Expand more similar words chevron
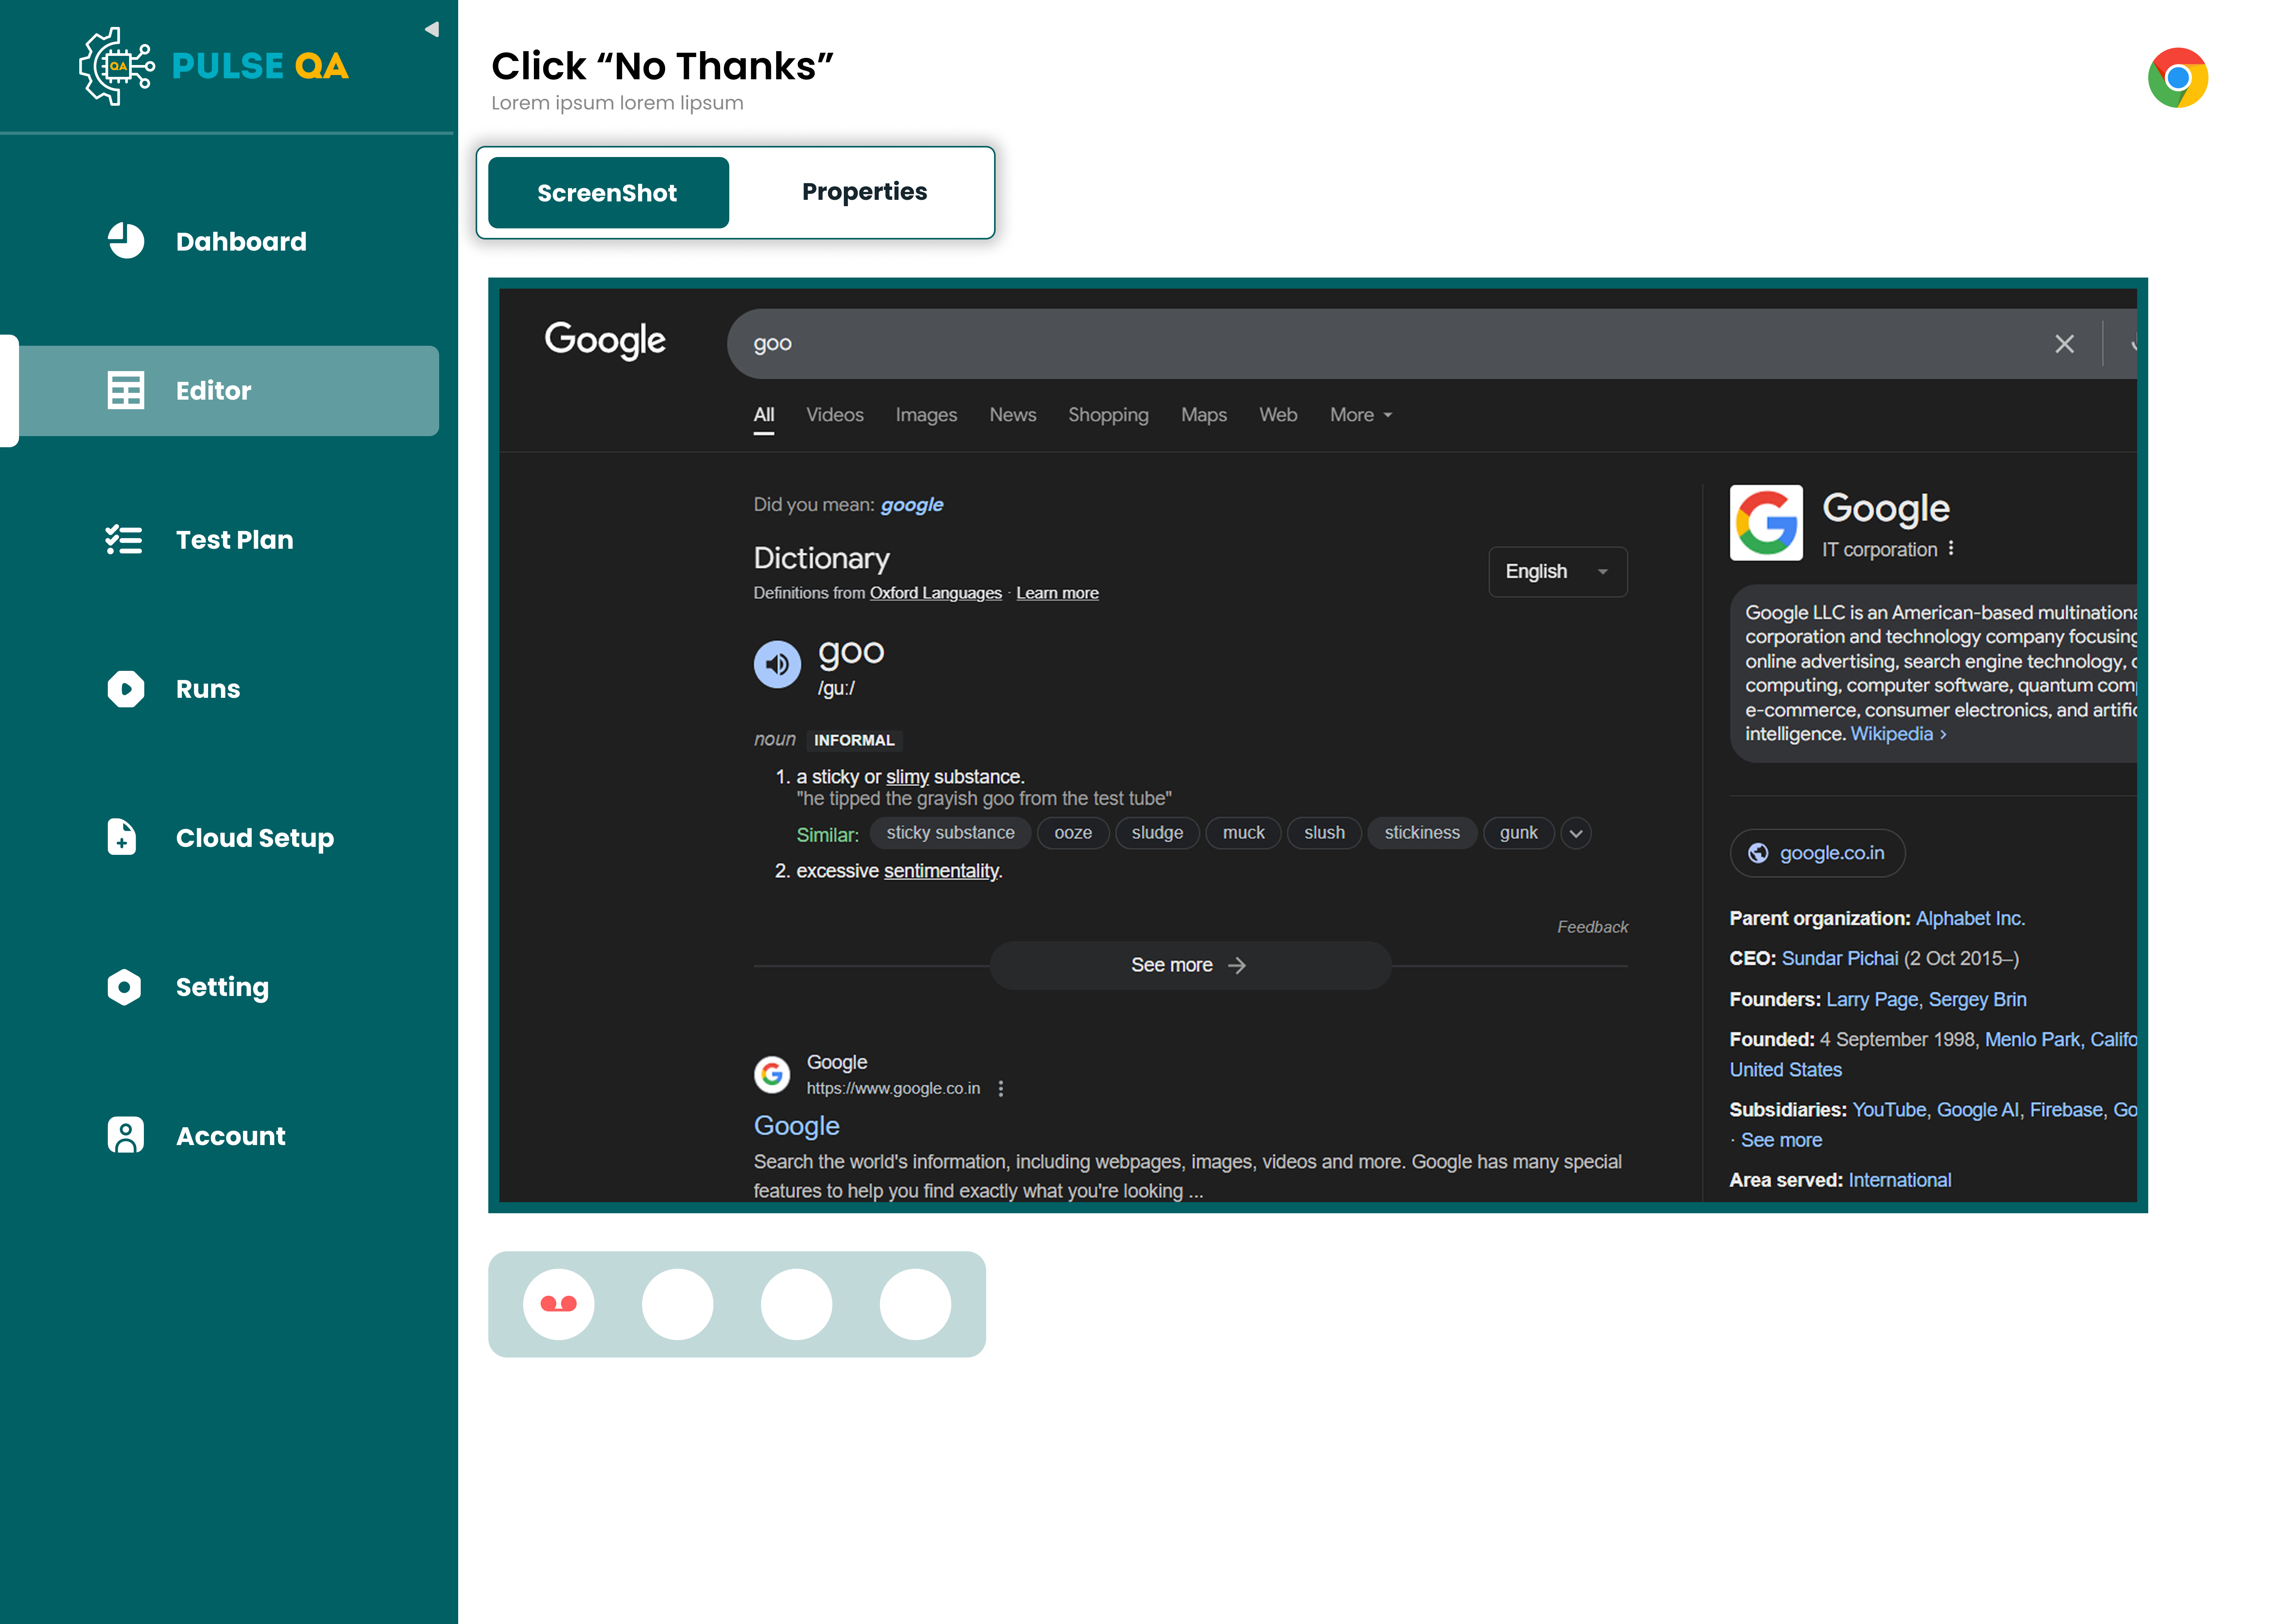Viewport: 2283px width, 1624px height. (1576, 833)
